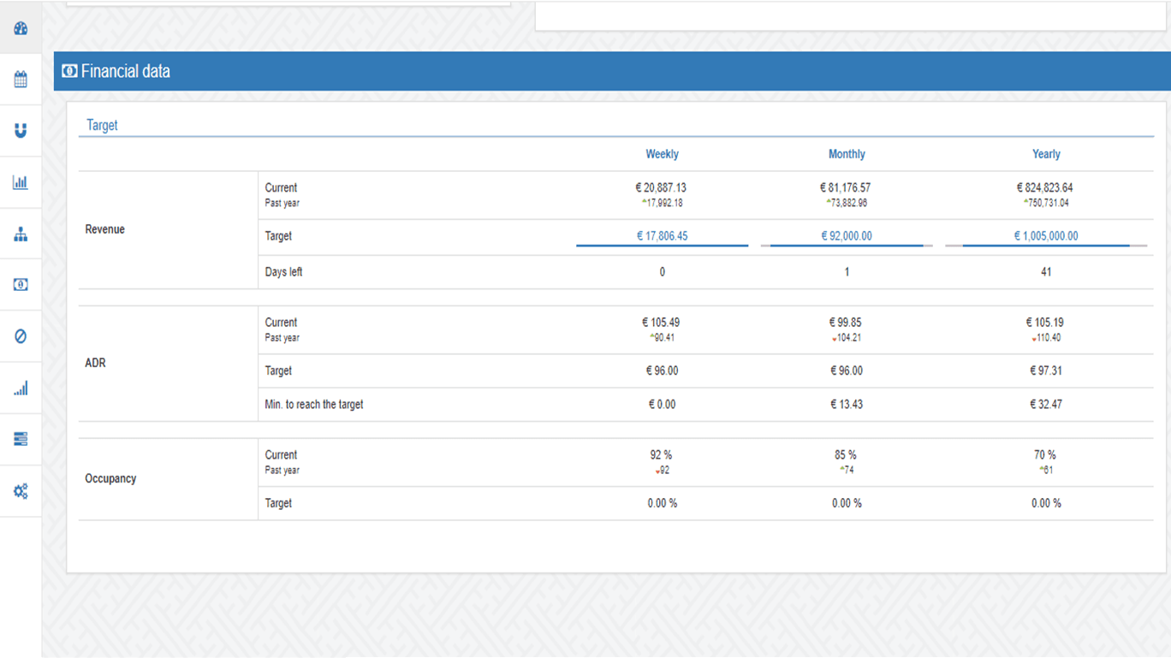Click the yearly revenue target progress bar
Image resolution: width=1171 pixels, height=658 pixels.
1046,246
